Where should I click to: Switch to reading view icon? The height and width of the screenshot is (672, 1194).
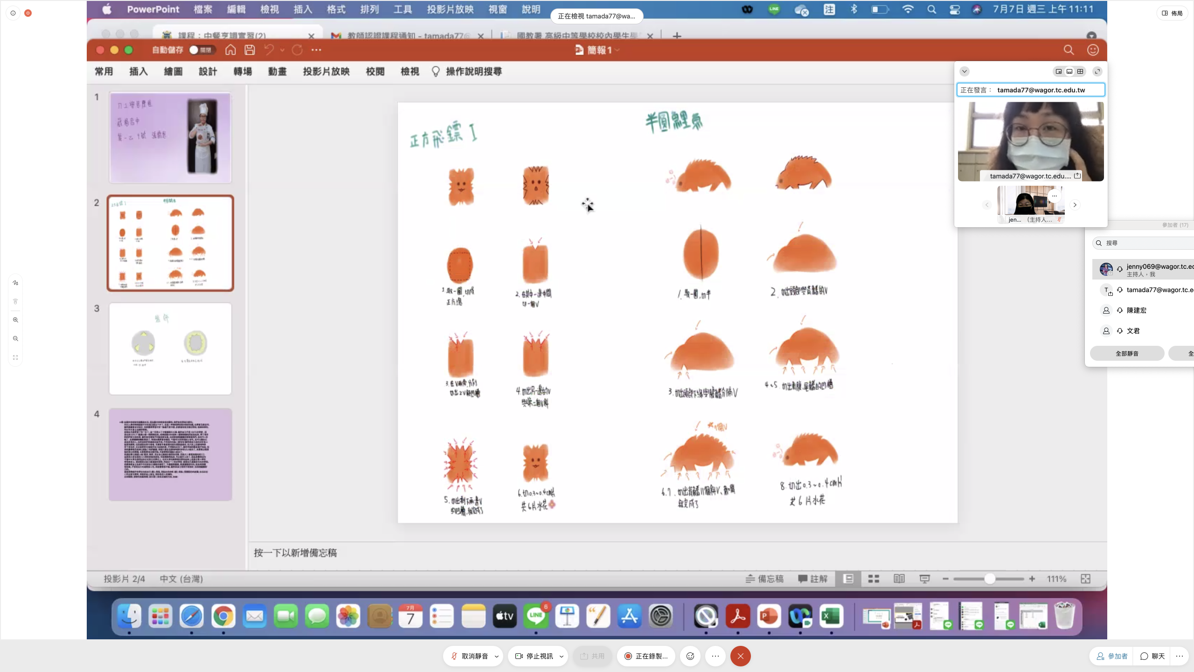(x=899, y=579)
